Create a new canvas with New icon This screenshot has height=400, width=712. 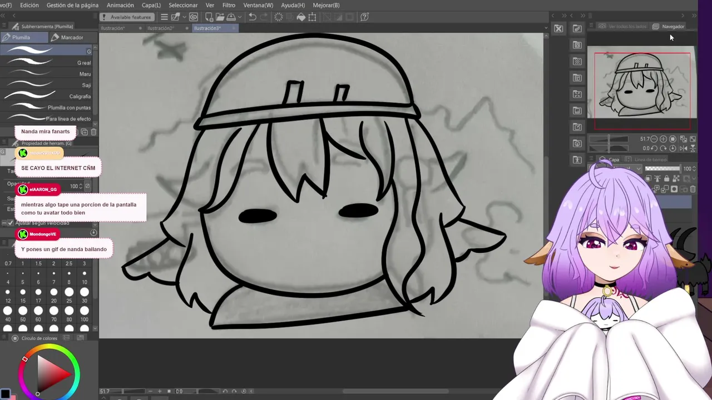[209, 17]
